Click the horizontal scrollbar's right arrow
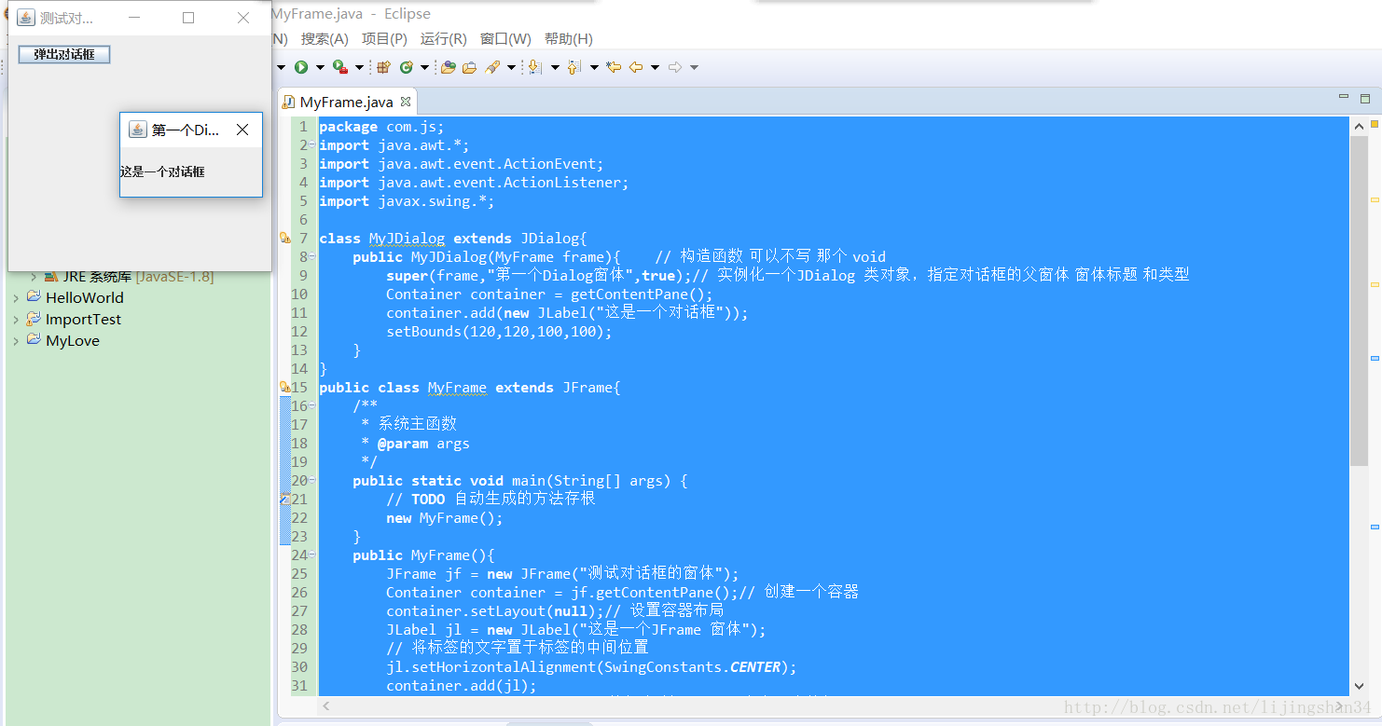1382x726 pixels. pos(1339,706)
